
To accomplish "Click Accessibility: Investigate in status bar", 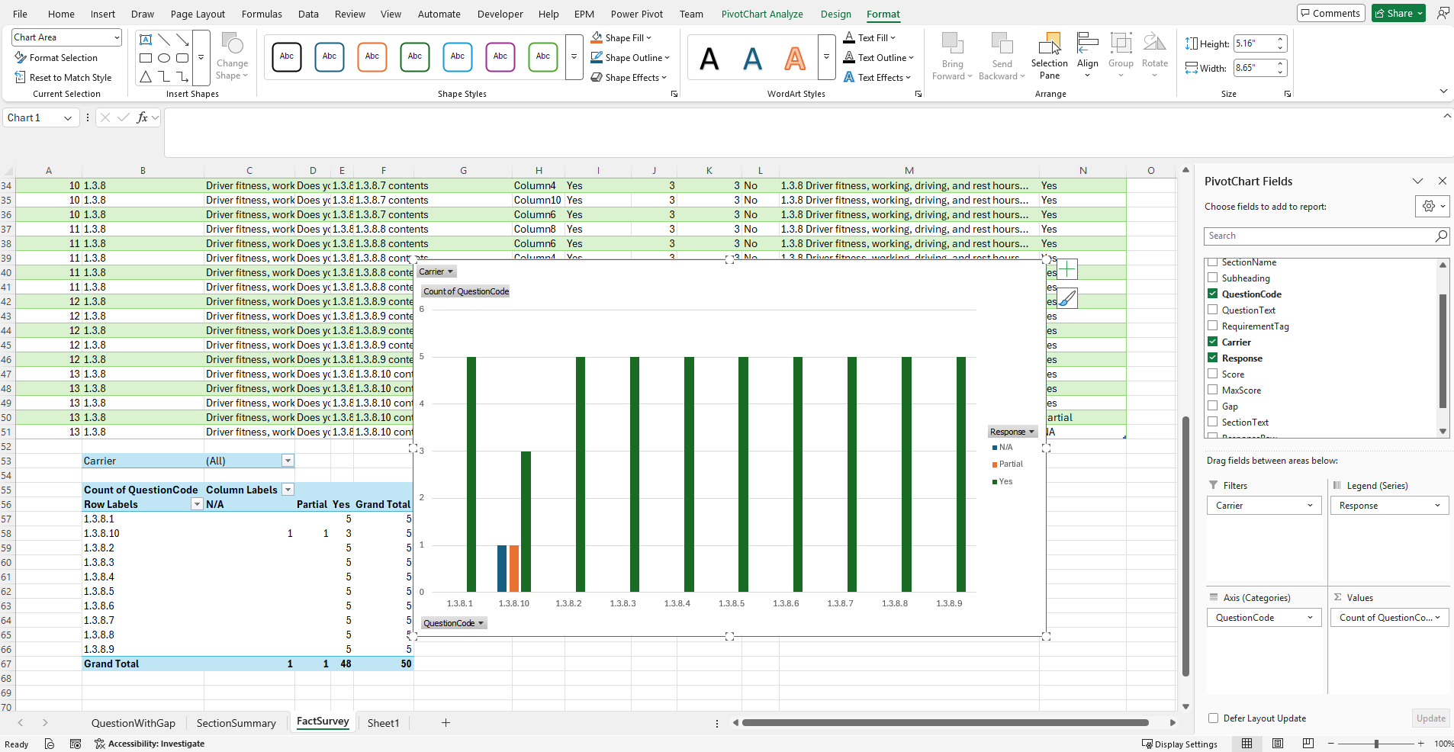I will click(x=150, y=744).
